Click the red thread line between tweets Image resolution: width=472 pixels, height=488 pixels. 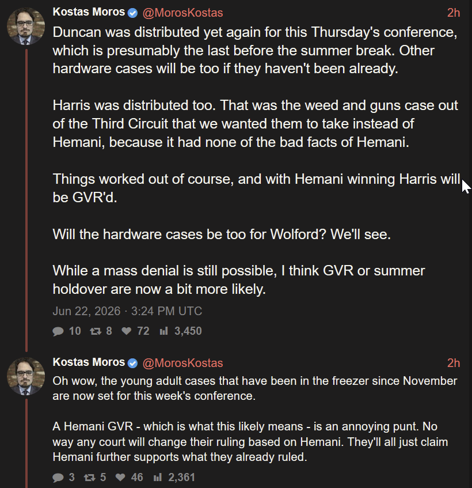pos(26,199)
